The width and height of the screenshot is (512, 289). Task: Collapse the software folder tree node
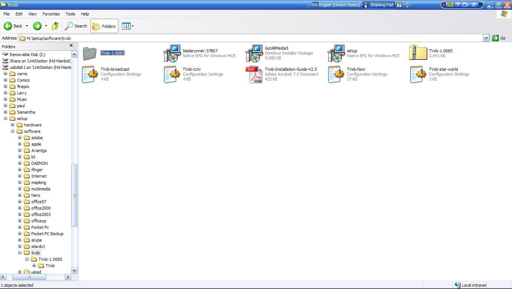click(x=12, y=131)
